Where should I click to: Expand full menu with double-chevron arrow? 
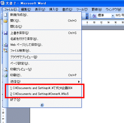pos(42,105)
